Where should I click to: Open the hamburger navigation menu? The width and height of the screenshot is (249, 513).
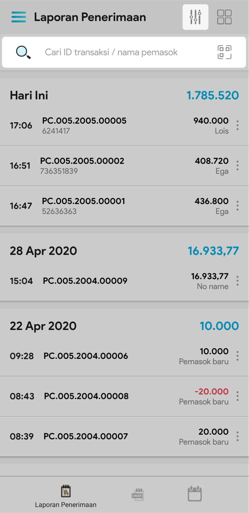[x=19, y=17]
